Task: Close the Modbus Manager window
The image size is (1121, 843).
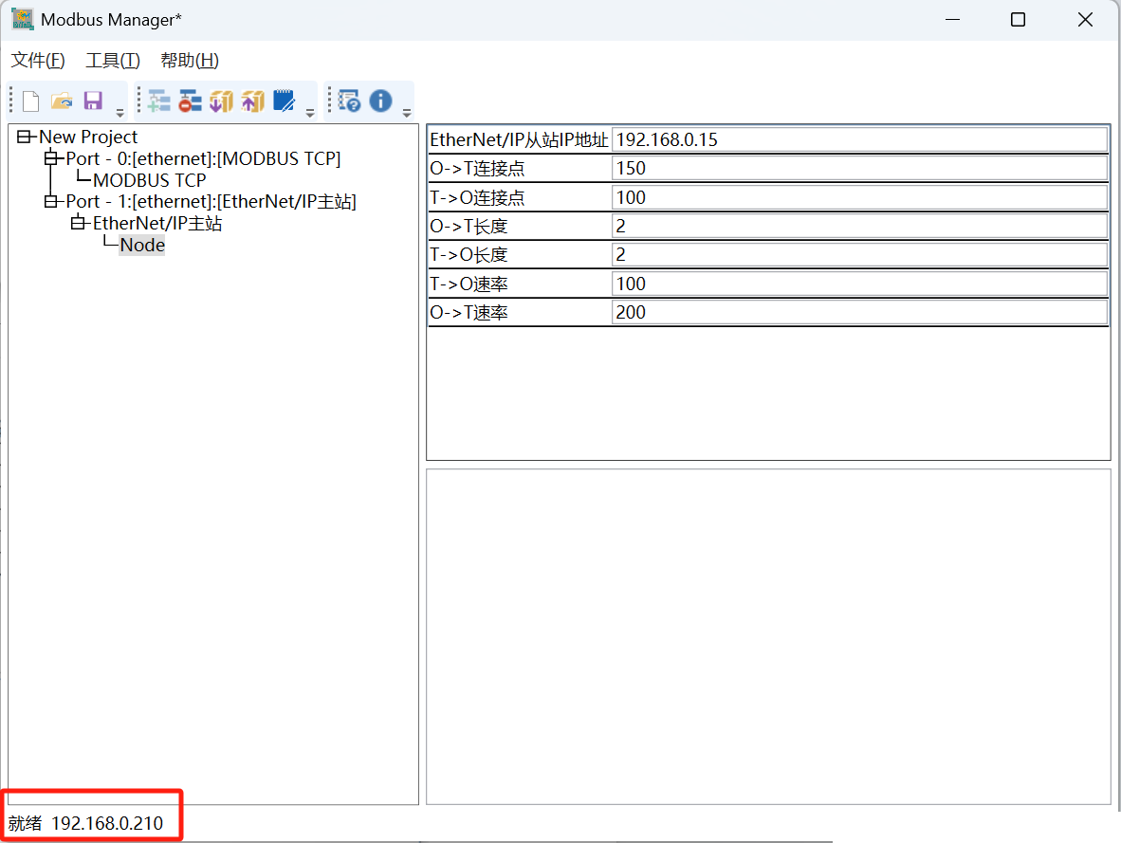Action: [x=1085, y=19]
